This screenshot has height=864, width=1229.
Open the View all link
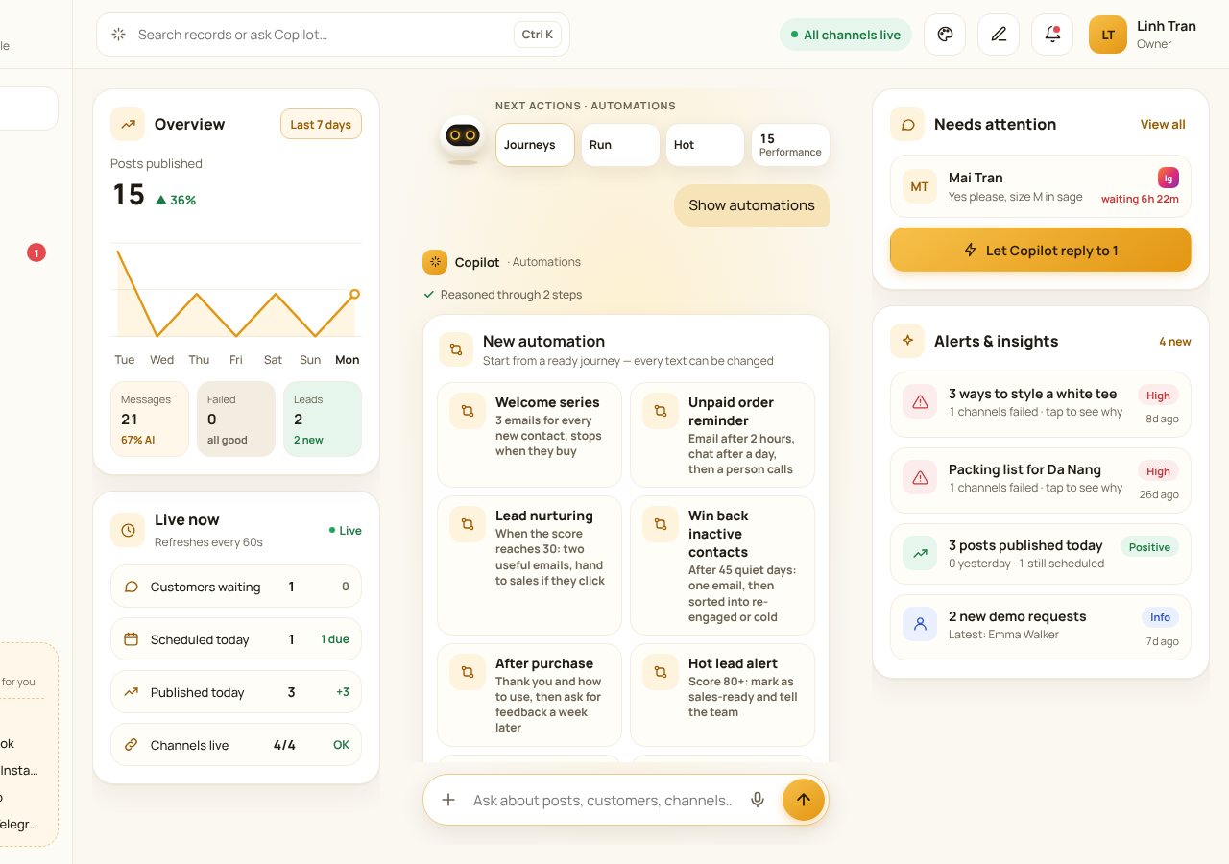pos(1163,124)
